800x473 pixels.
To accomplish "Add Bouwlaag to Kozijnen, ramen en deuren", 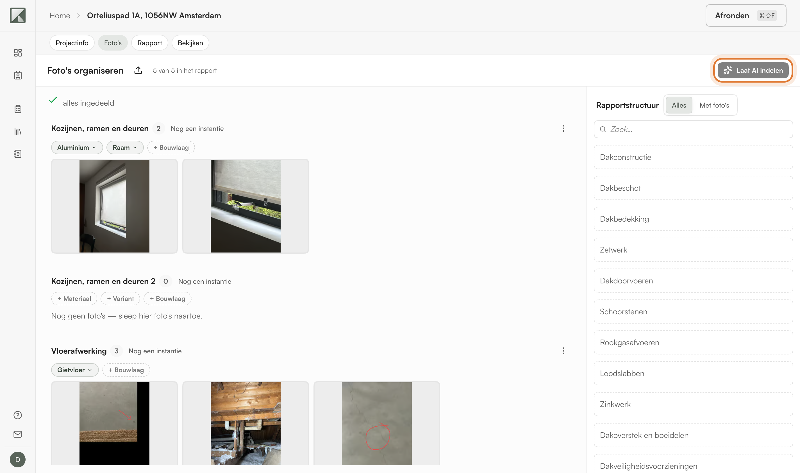I will pos(171,147).
